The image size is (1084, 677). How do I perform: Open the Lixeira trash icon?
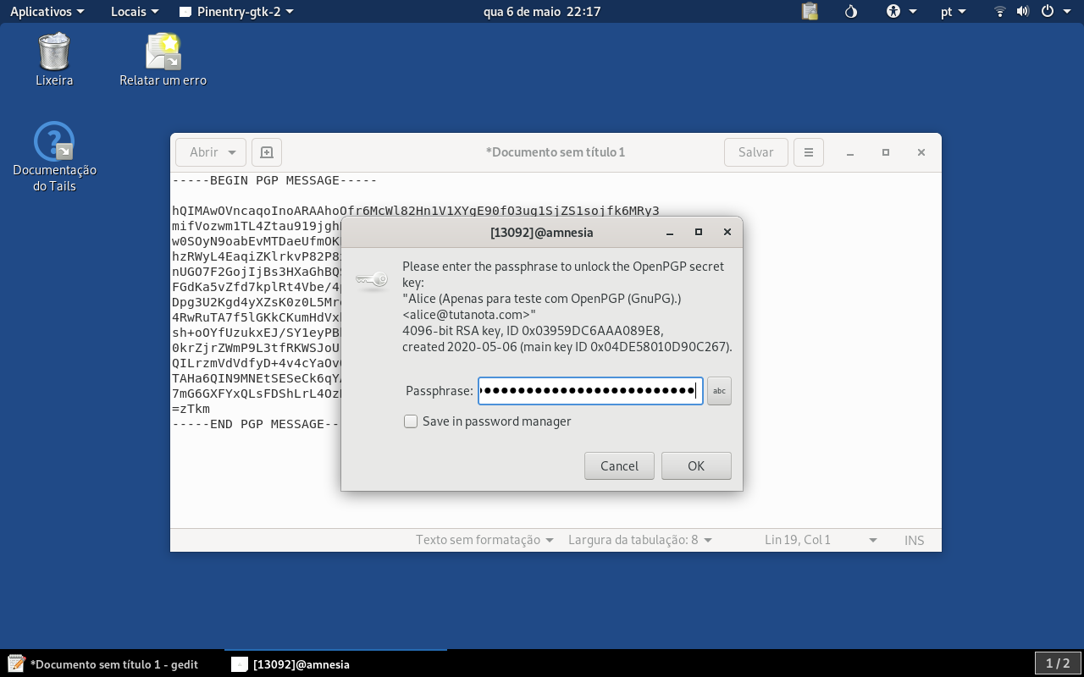[54, 59]
